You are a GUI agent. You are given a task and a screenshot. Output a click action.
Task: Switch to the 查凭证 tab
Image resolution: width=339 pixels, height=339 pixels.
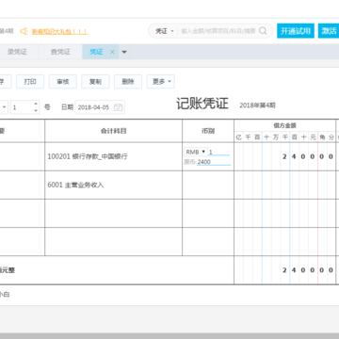pyautogui.click(x=60, y=52)
